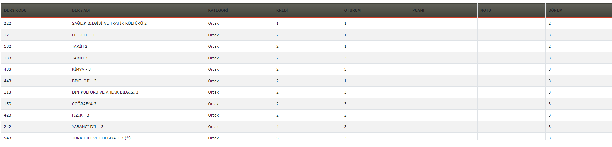The image size is (612, 147).
Task: Click the KATEGORİ column header
Action: coord(218,10)
